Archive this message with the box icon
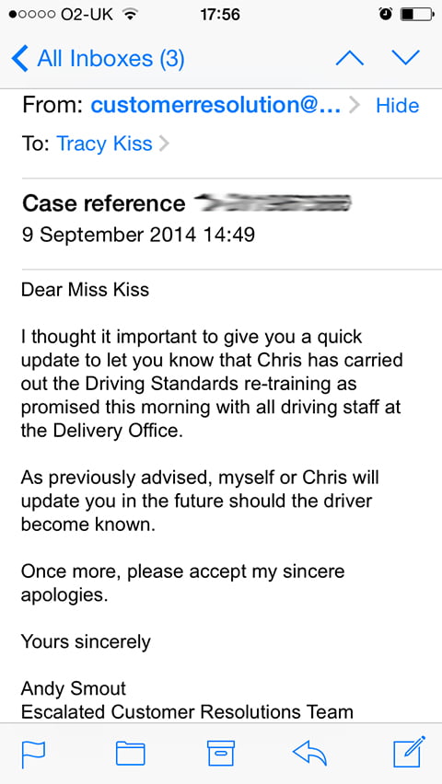 [x=221, y=753]
